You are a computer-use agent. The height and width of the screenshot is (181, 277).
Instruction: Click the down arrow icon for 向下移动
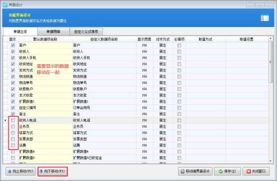click(x=41, y=171)
